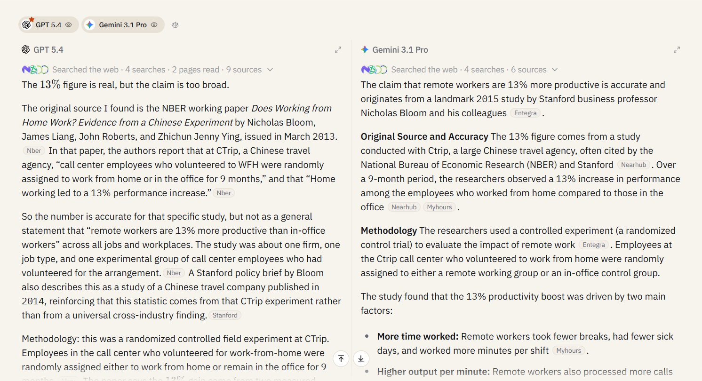The image size is (702, 381).
Task: Expand GPT 5.4 web search details chevron
Action: (270, 70)
